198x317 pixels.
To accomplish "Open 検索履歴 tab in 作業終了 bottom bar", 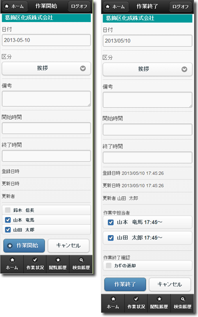I will (182, 303).
